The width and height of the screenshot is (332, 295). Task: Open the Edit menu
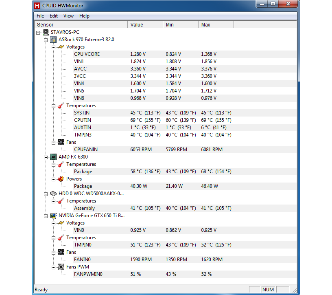pos(54,16)
